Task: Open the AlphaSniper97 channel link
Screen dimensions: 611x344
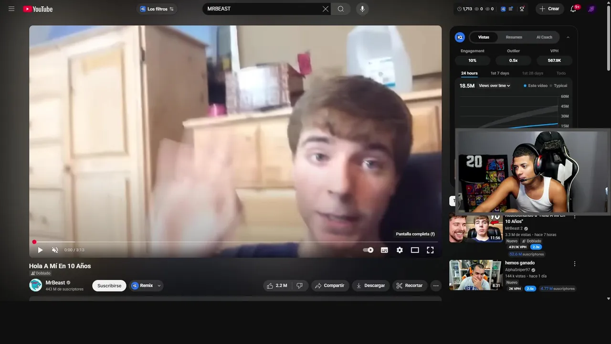Action: [517, 270]
